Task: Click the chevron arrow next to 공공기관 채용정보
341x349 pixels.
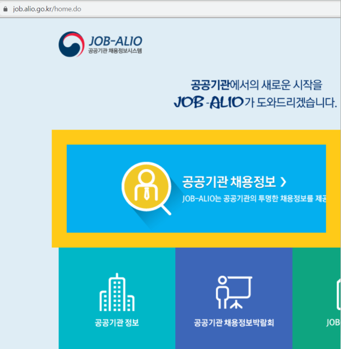Action: pos(284,182)
